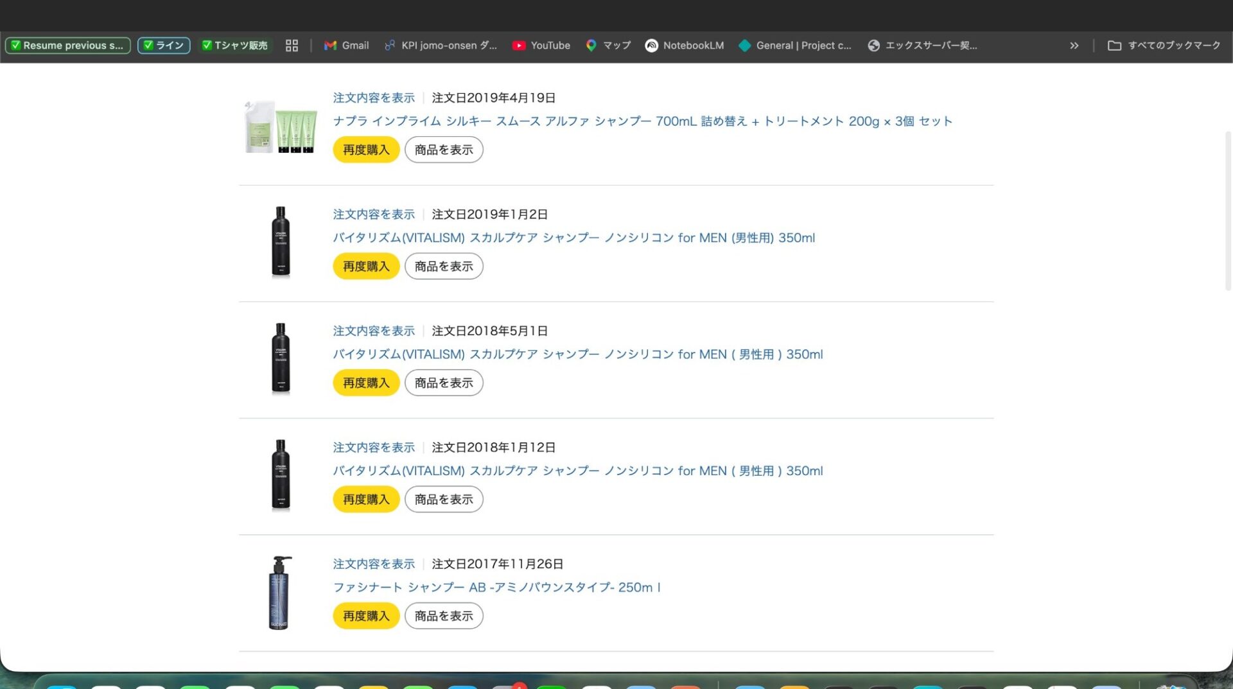Viewport: 1233px width, 689px height.
Task: Open the Resume previous s... bookmark
Action: coord(67,46)
